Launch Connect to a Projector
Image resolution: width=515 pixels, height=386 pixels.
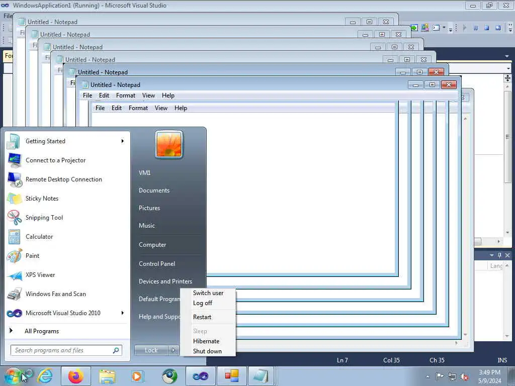click(67, 160)
